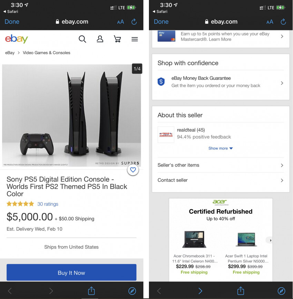Open the 30 ratings link

pos(48,204)
